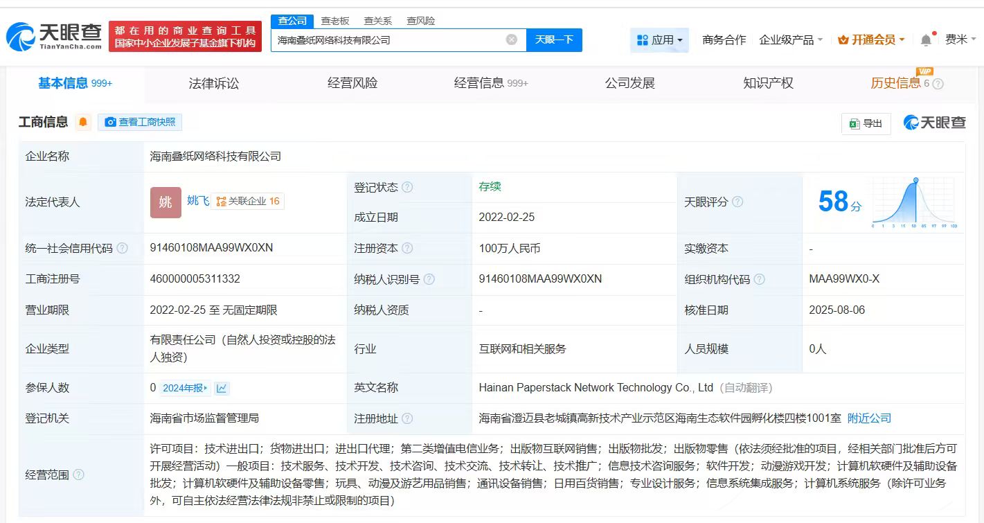This screenshot has height=523, width=984.
Task: Clear the search field with the X icon
Action: coord(512,39)
